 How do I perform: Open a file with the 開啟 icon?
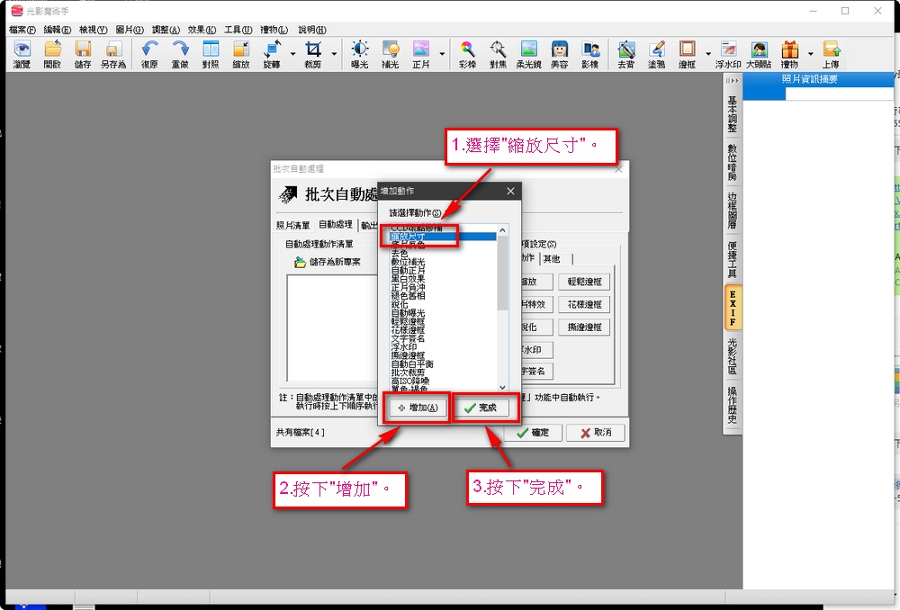coord(52,54)
